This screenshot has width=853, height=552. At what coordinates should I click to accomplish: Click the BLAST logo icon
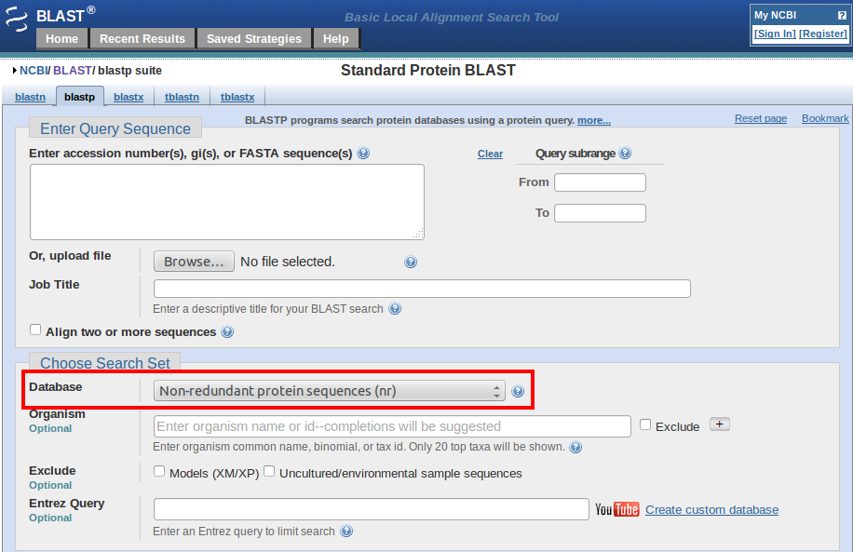[17, 18]
